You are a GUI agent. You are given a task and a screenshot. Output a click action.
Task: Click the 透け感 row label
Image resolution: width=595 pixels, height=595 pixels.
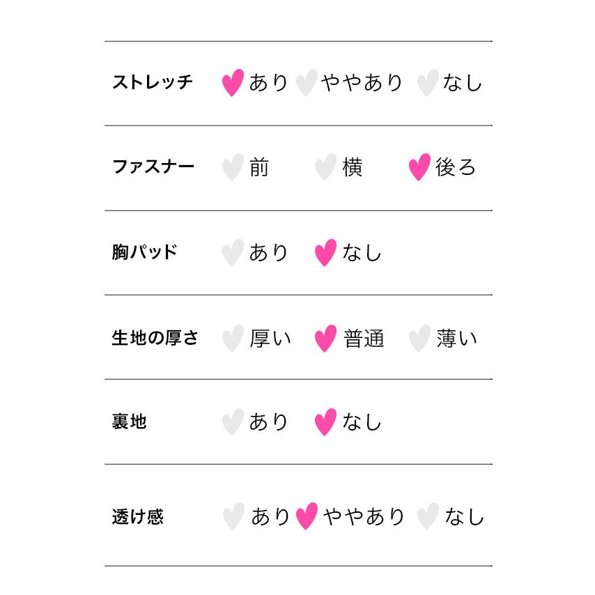(137, 517)
